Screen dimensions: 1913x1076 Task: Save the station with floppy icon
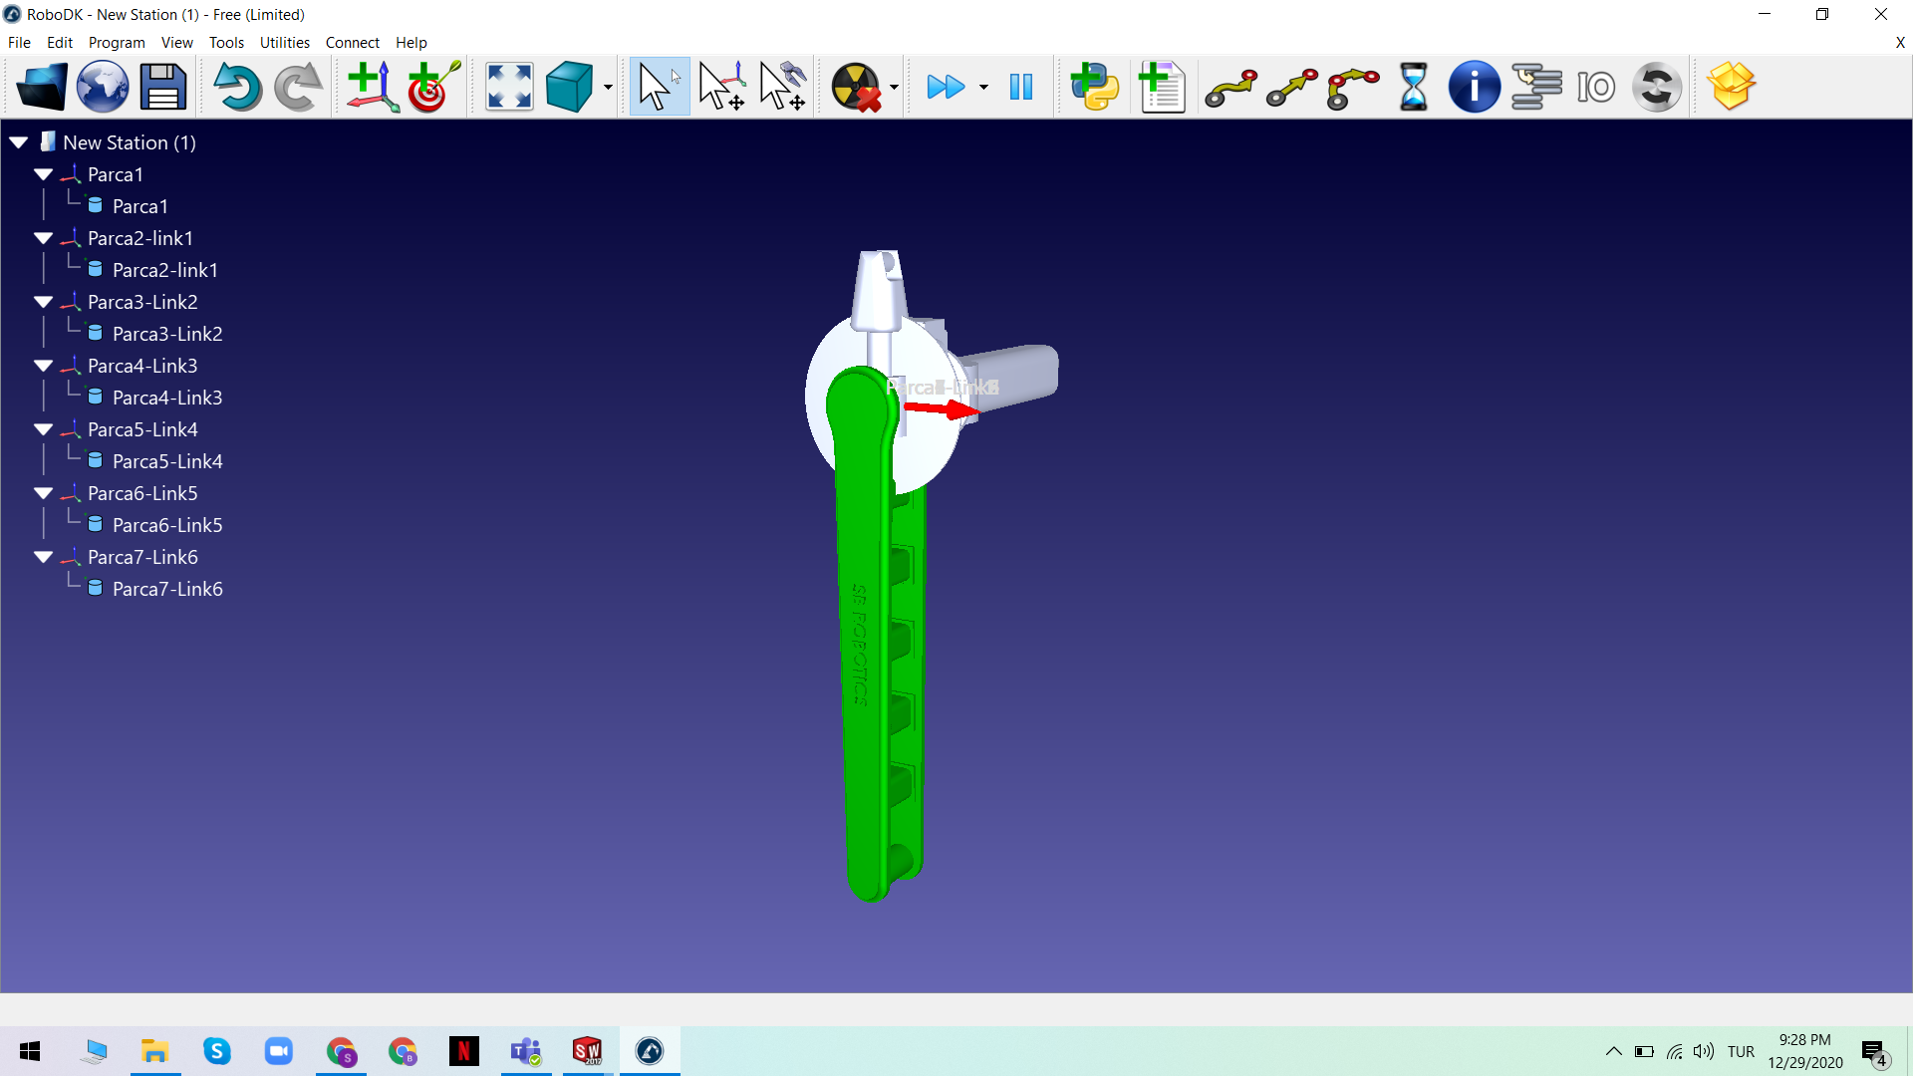pos(162,87)
